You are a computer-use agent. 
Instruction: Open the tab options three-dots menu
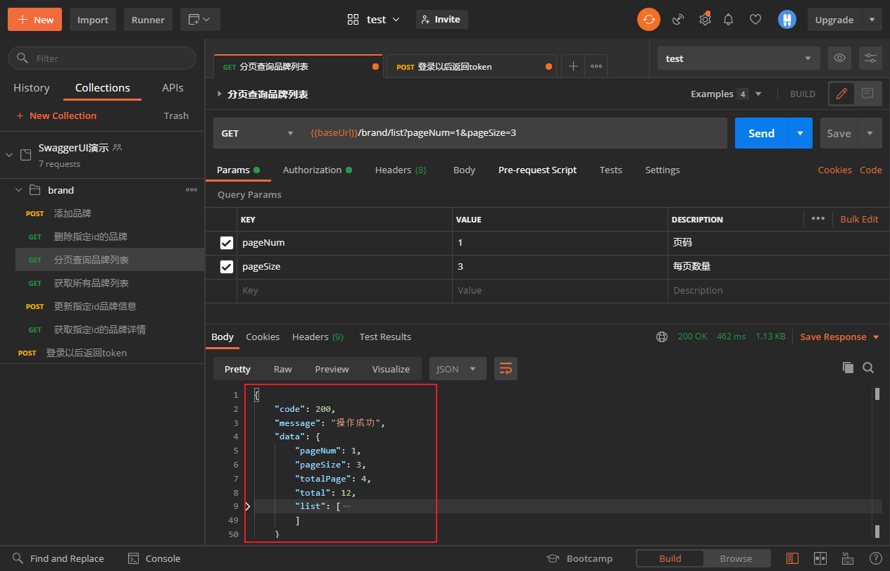click(x=596, y=66)
